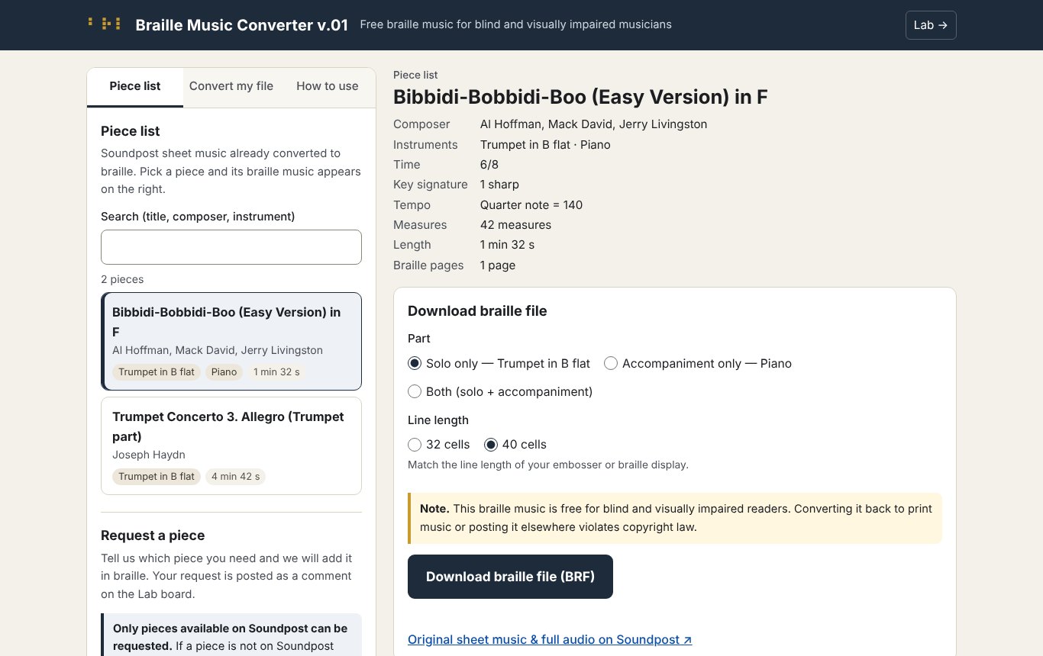Screen dimensions: 1043x656
Task: Click the '42 measures' value
Action: [x=515, y=225]
